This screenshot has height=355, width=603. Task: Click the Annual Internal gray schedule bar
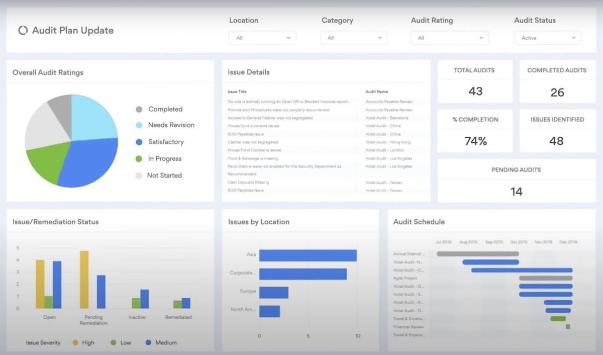(x=478, y=254)
